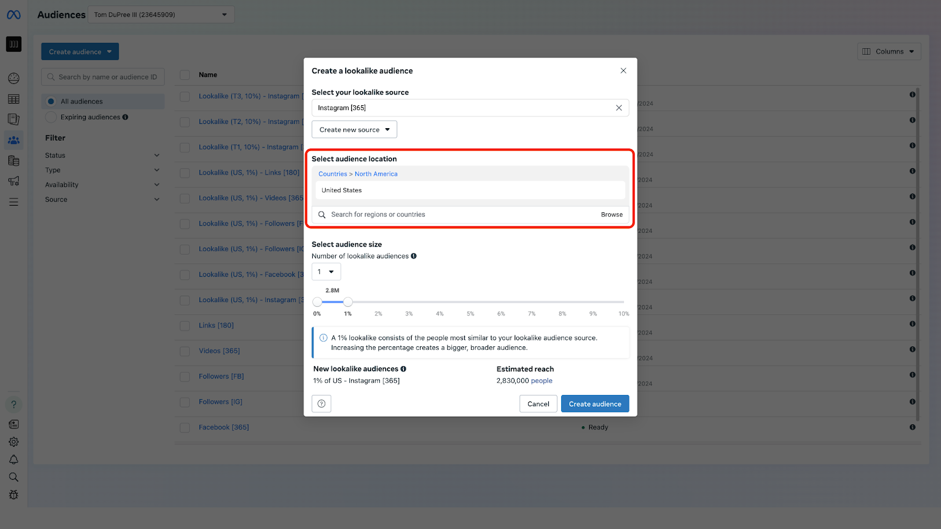Click info icon on Facebook [365] row
This screenshot has width=941, height=529.
pos(912,427)
